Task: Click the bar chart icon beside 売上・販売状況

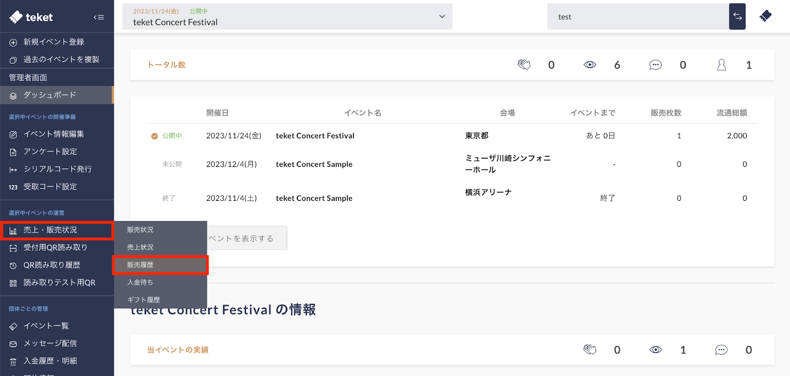Action: click(x=13, y=230)
